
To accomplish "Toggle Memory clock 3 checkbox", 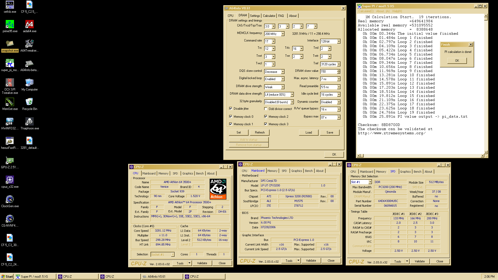I will pos(266,124).
